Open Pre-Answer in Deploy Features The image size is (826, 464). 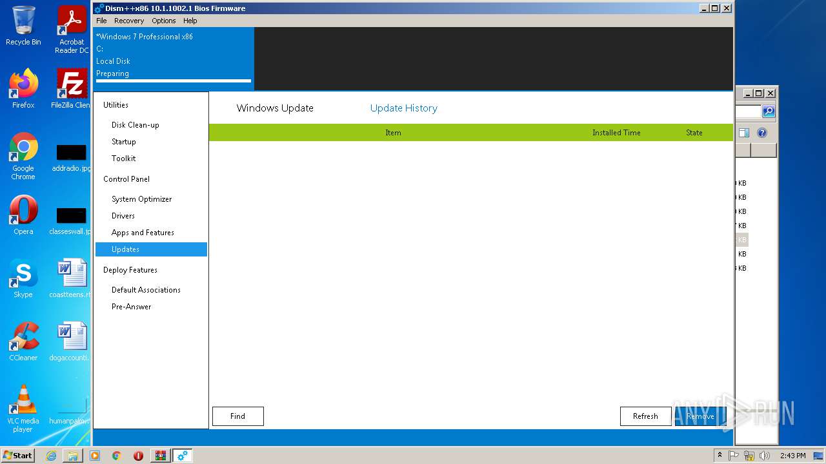pyautogui.click(x=132, y=307)
